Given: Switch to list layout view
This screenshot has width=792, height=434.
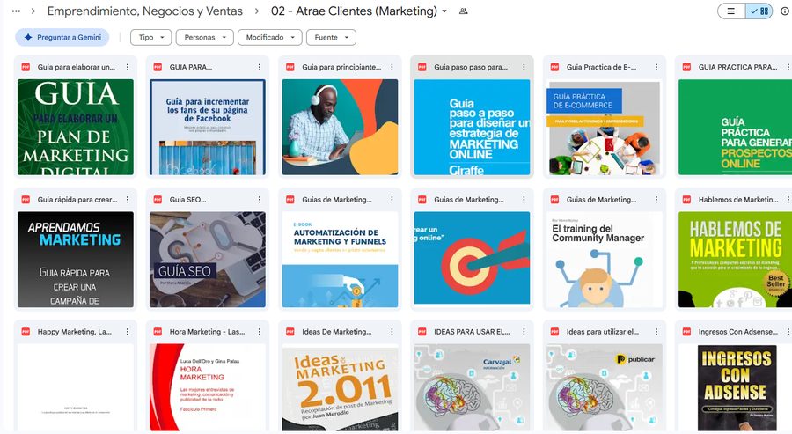Looking at the screenshot, I should click(731, 11).
